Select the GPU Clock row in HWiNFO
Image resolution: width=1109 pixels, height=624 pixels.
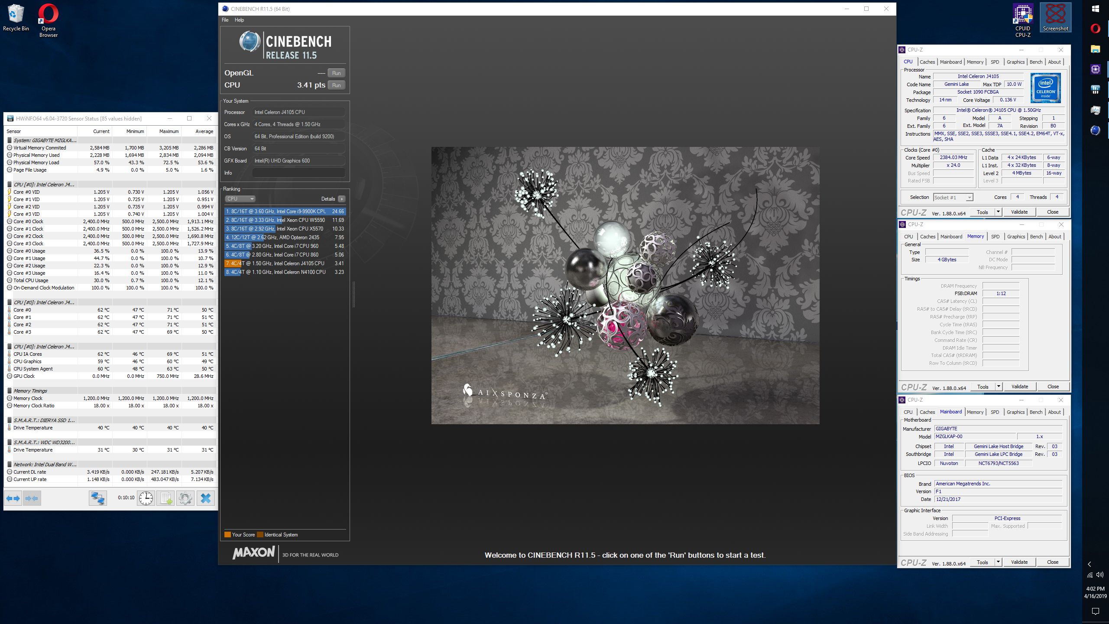pyautogui.click(x=110, y=376)
